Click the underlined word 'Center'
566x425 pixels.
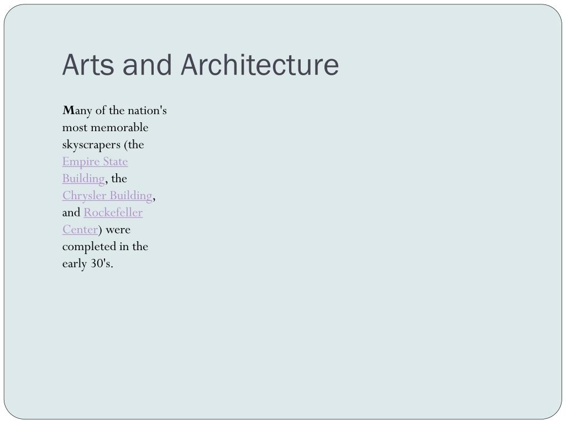tap(80, 230)
